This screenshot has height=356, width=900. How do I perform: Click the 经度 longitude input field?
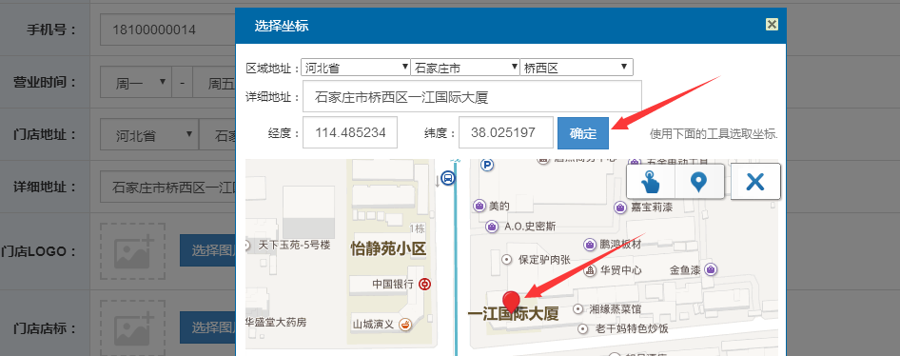(350, 132)
